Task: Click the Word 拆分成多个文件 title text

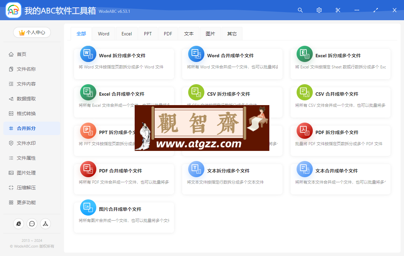Action: [x=122, y=56]
